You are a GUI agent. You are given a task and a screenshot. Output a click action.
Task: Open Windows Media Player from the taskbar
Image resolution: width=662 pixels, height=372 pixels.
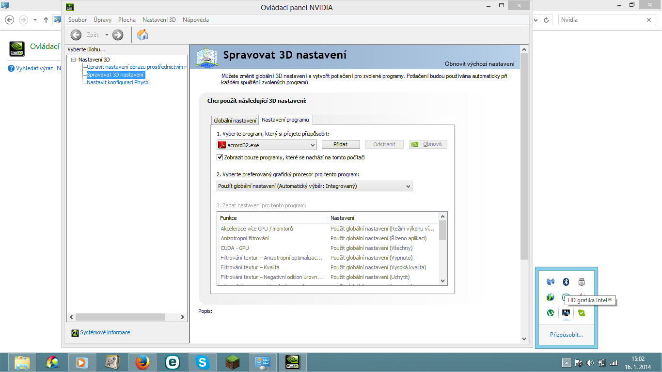pyautogui.click(x=82, y=362)
